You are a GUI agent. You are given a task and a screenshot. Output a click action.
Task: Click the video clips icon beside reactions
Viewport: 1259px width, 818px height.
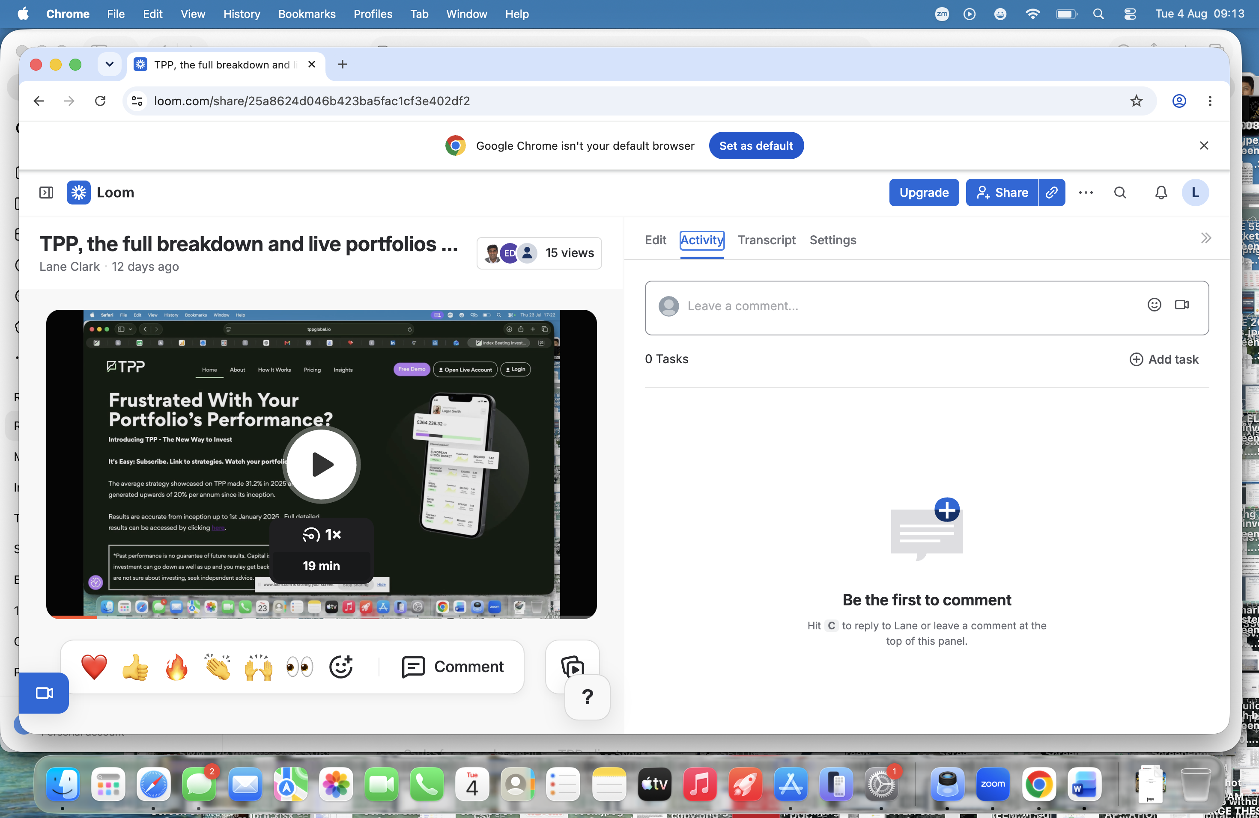click(x=572, y=667)
